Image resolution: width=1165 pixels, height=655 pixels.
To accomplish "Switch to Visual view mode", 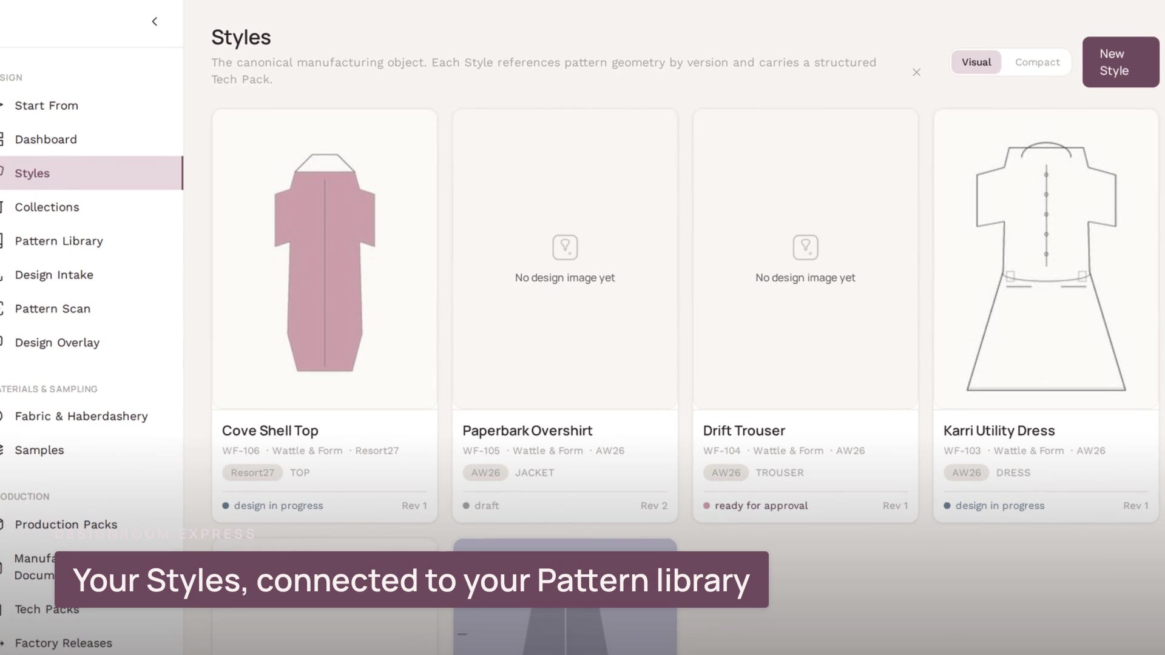I will tap(976, 62).
